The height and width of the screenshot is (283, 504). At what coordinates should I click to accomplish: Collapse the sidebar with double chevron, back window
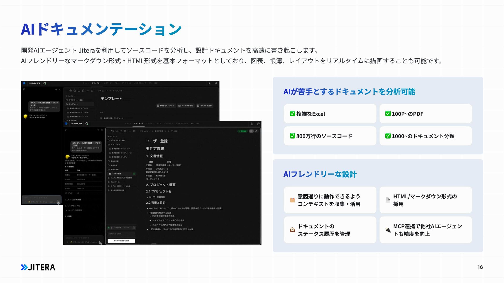(92, 91)
